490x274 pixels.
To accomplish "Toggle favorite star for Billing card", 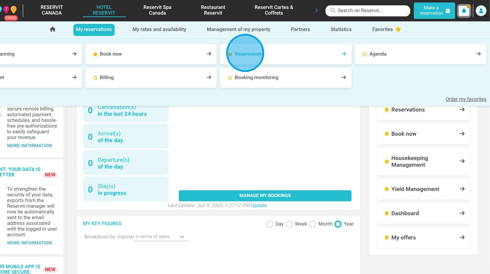I will pos(95,78).
